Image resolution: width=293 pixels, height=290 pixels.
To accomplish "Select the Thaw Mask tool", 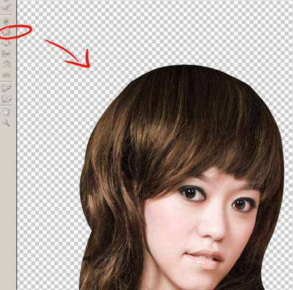I will click(x=6, y=99).
